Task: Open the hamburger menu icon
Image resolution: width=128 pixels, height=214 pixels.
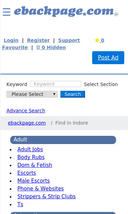Action: click(6, 12)
